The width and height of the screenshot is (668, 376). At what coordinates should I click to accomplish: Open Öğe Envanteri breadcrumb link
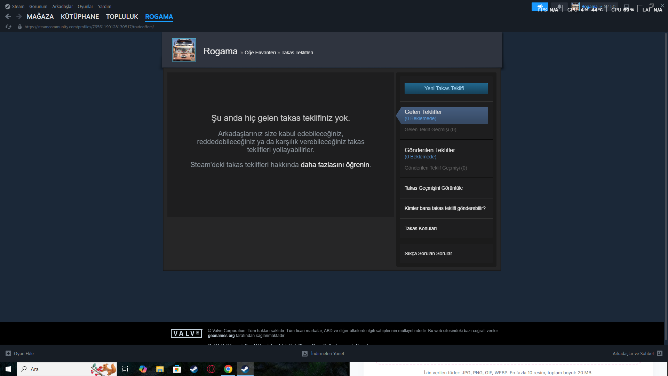pyautogui.click(x=260, y=53)
